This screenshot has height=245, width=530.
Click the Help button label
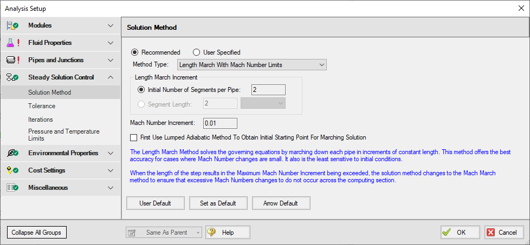click(228, 233)
